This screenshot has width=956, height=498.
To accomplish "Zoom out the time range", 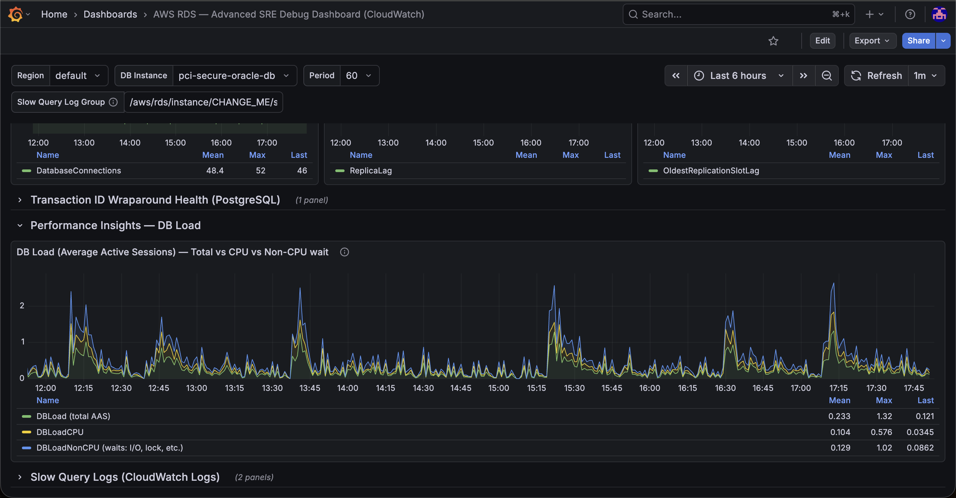I will pos(827,76).
